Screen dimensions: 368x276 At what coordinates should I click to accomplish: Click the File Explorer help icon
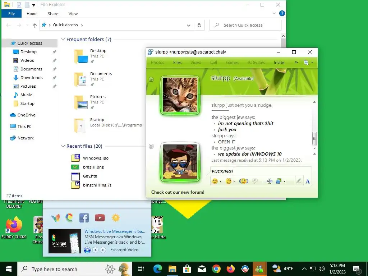point(282,13)
